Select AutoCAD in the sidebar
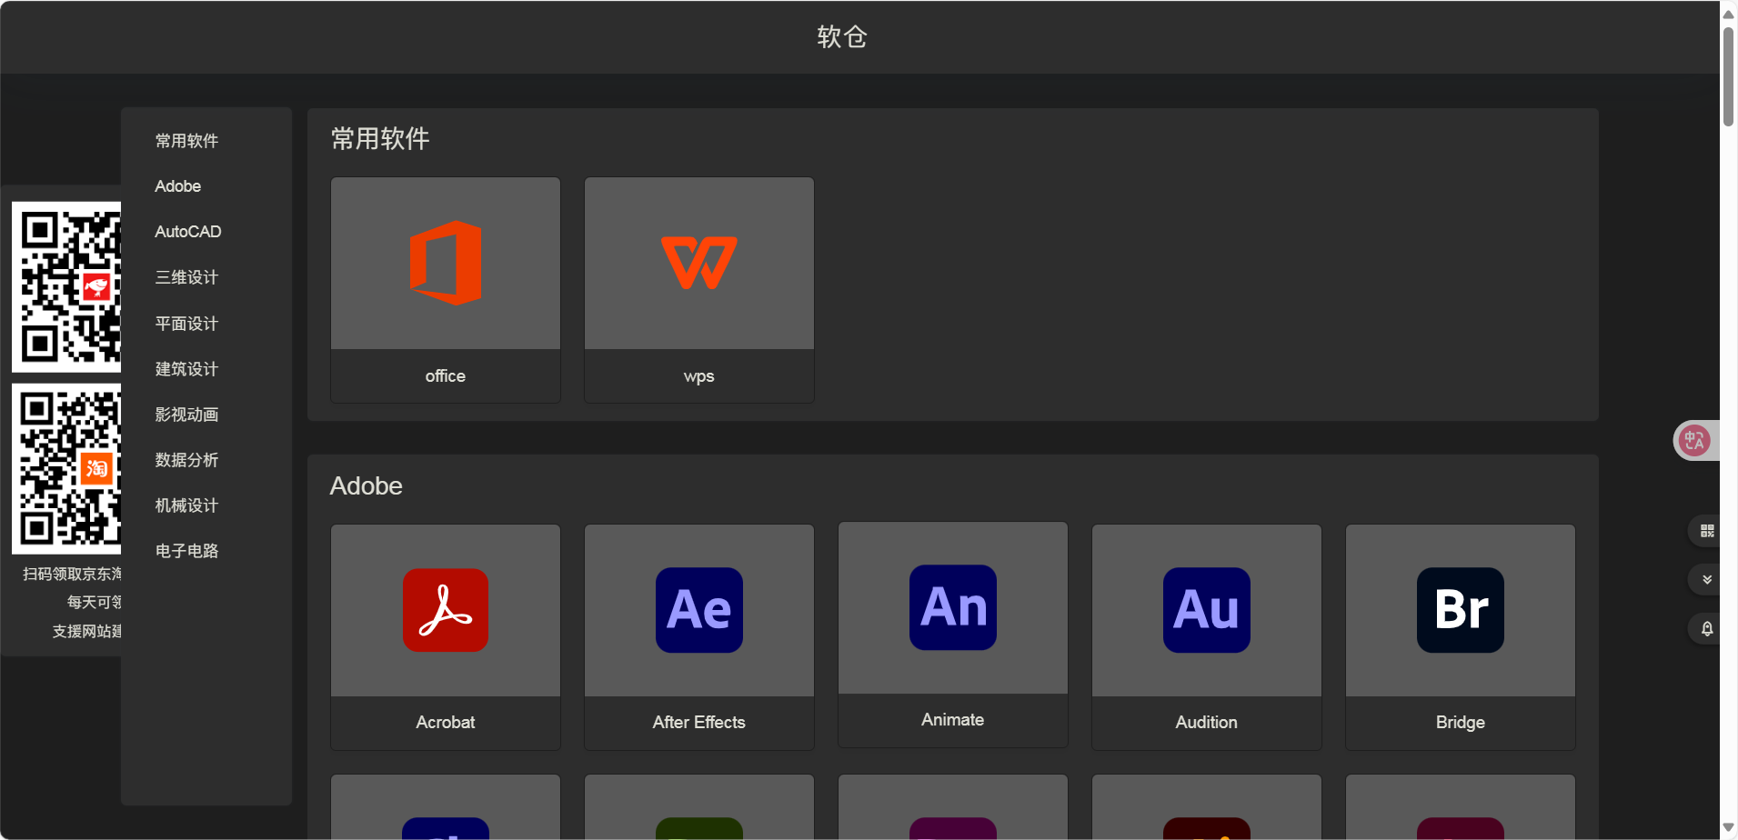The image size is (1738, 840). [x=188, y=232]
